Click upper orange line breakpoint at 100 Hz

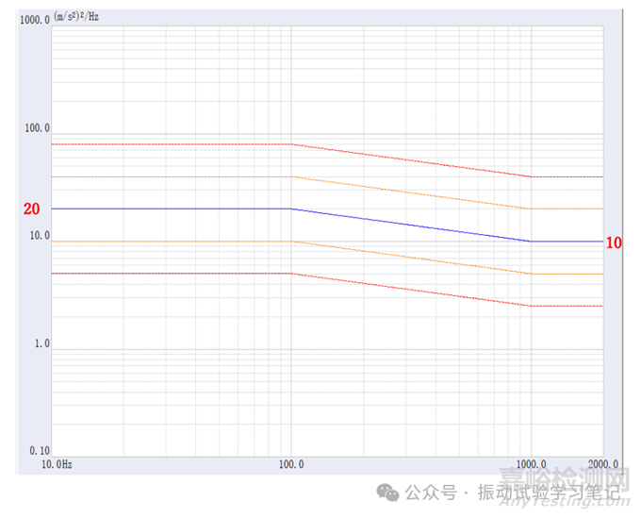(x=291, y=176)
